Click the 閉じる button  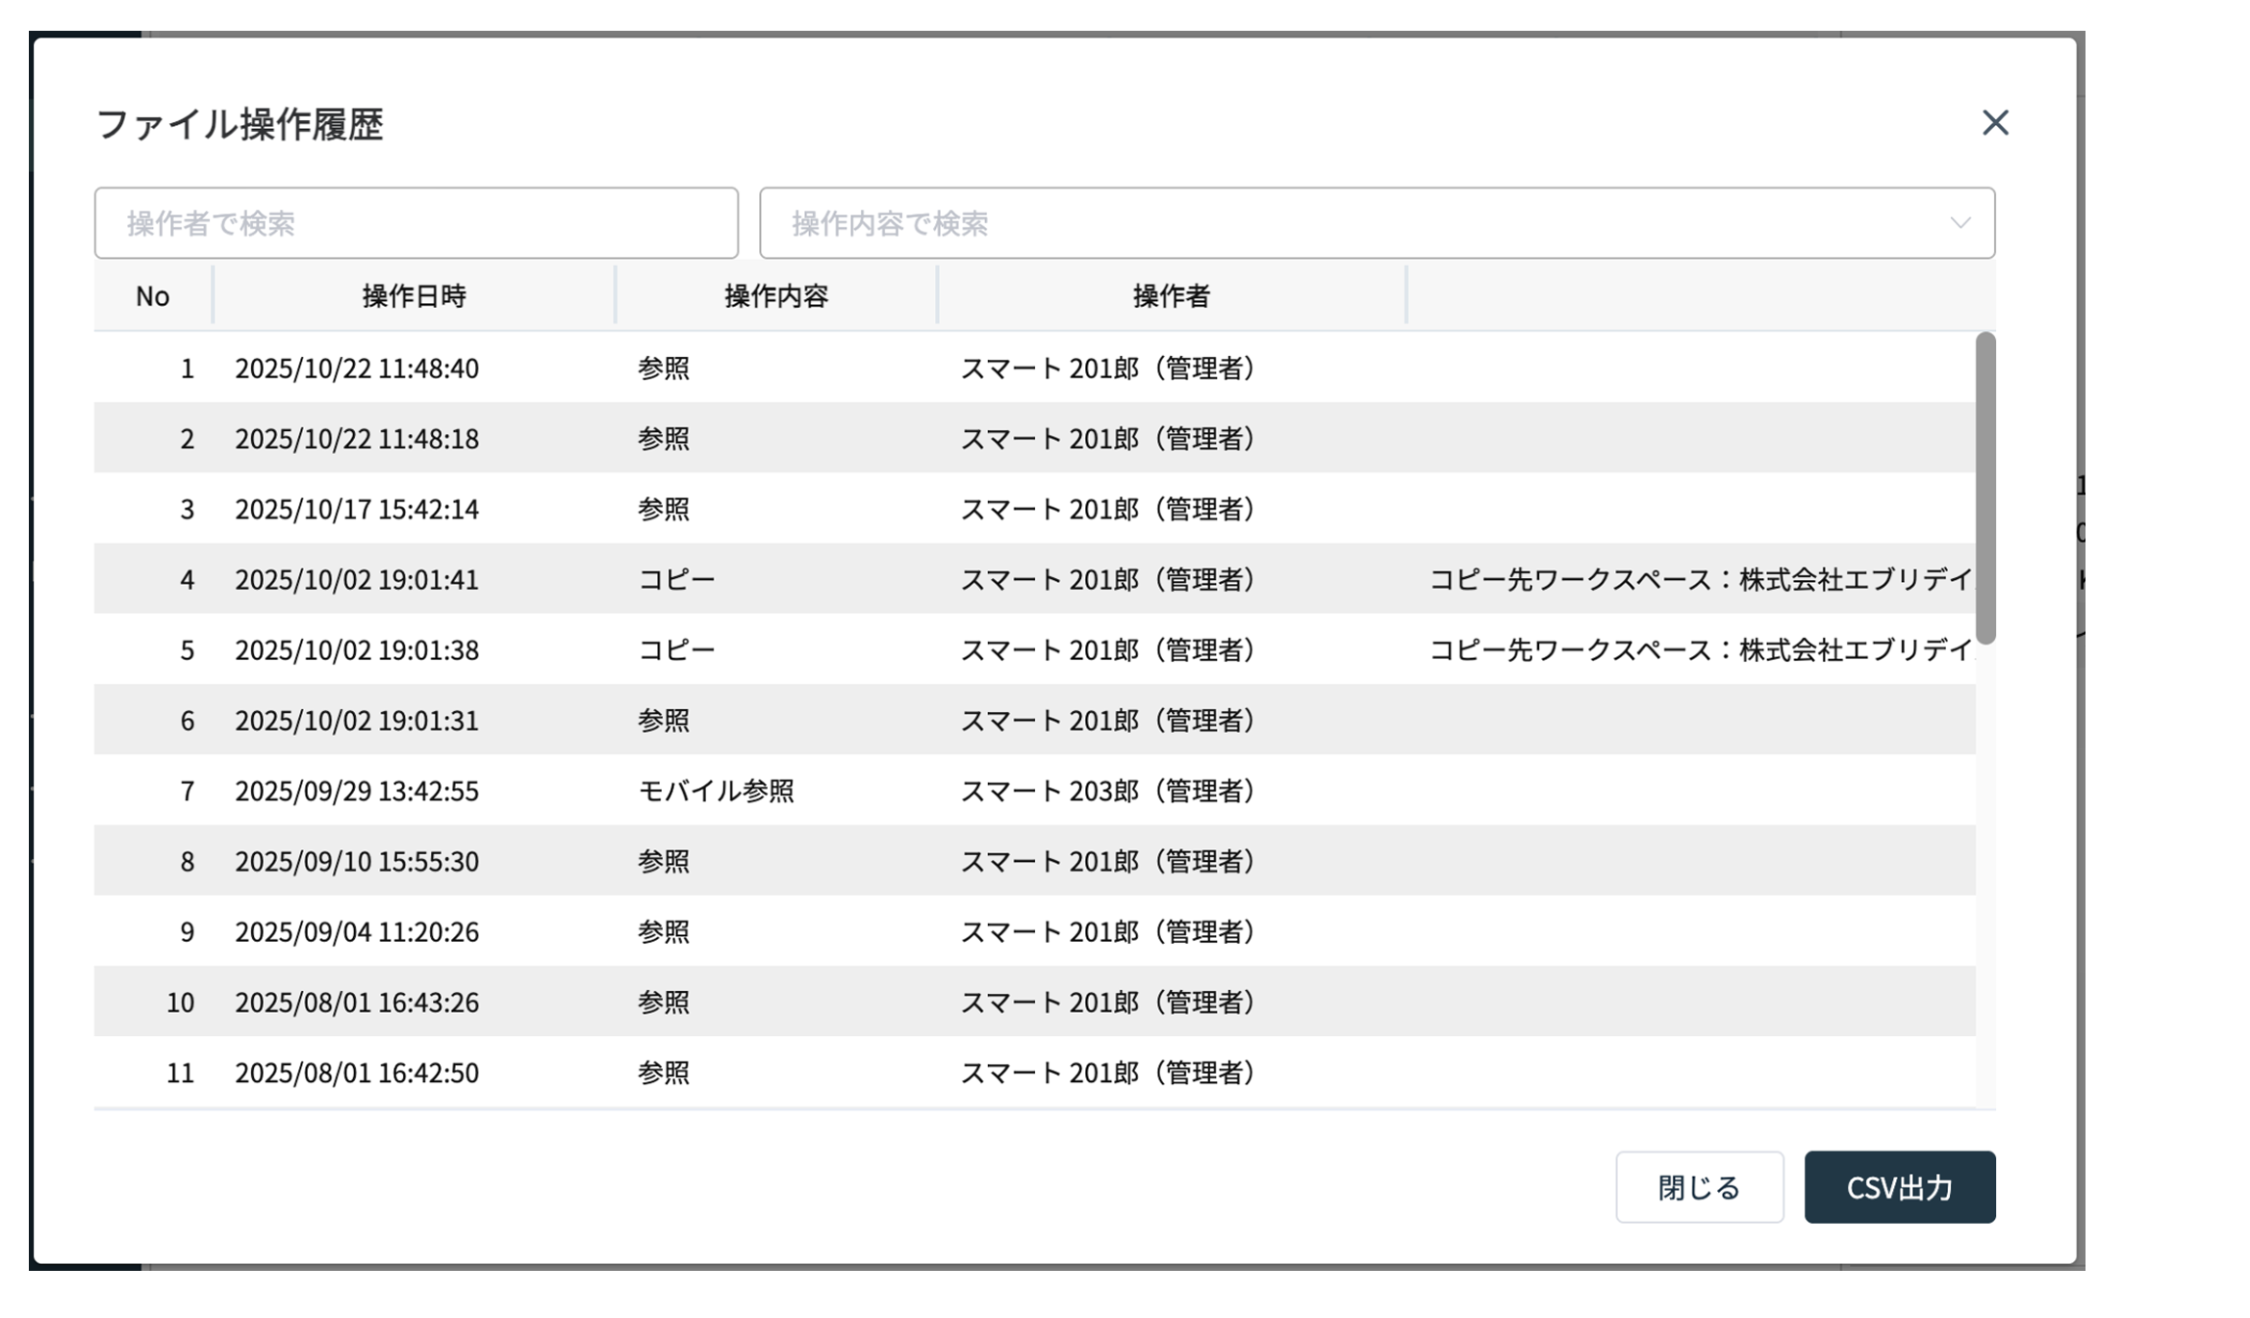click(1698, 1187)
